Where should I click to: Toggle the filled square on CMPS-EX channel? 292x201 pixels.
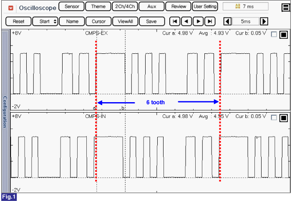click(284, 35)
